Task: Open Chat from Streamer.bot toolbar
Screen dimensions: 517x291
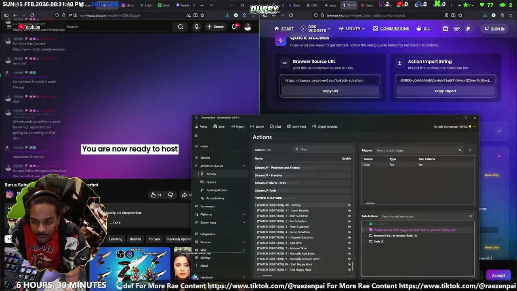Action: (x=275, y=127)
